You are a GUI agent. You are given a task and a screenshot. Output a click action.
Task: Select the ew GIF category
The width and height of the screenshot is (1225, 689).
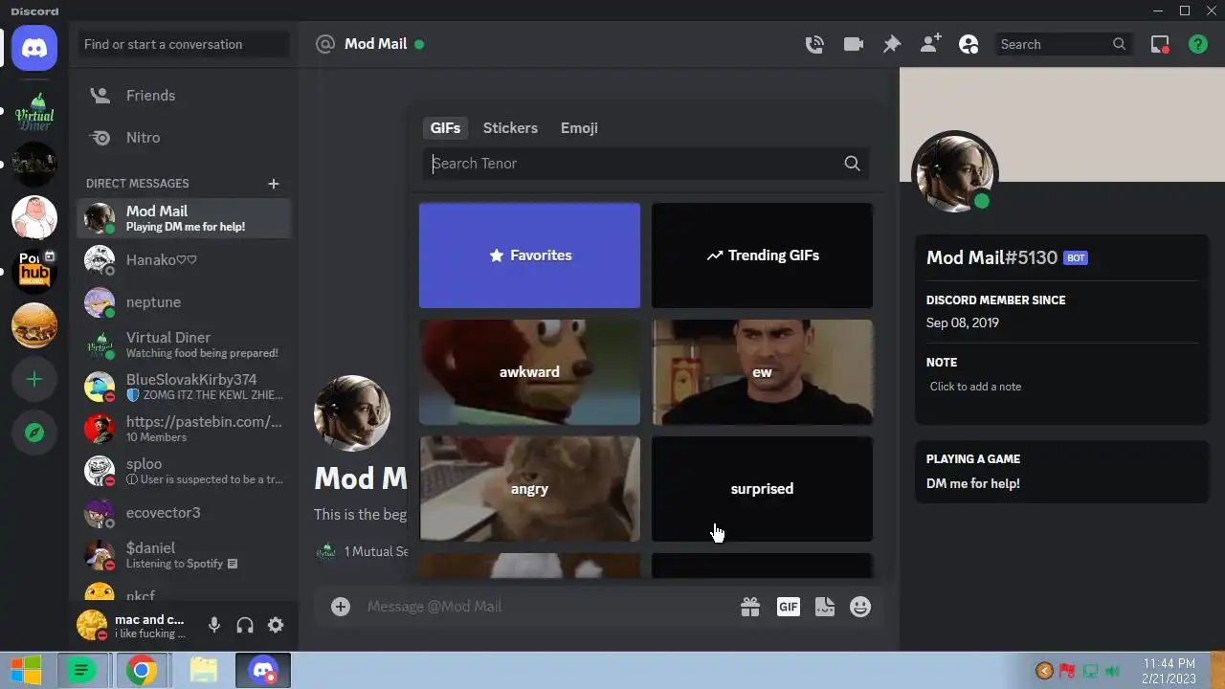click(x=762, y=372)
